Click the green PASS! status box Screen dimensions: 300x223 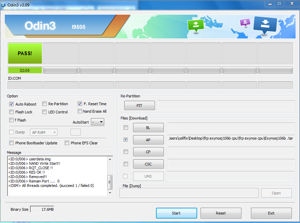[x=25, y=53]
